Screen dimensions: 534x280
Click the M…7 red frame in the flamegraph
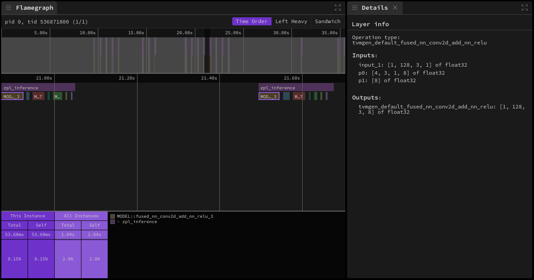pyautogui.click(x=39, y=96)
